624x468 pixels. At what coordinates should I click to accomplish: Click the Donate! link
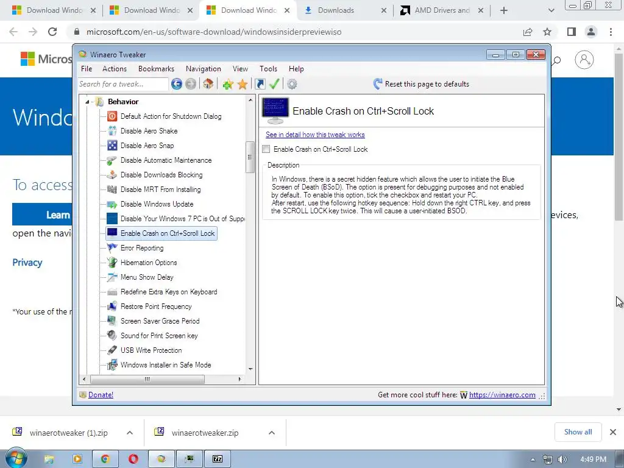101,395
